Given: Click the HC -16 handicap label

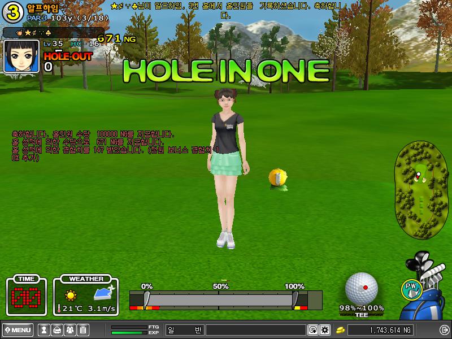Looking at the screenshot, I should pos(85,44).
